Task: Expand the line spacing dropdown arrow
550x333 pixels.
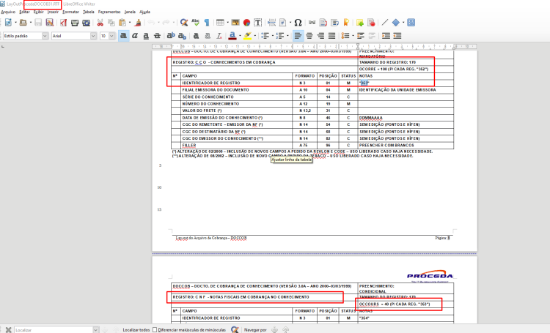Action: coord(353,36)
